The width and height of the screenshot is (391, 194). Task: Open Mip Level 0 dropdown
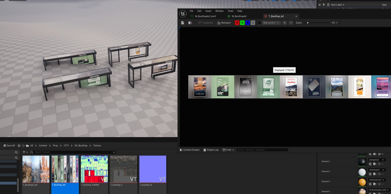[271, 23]
